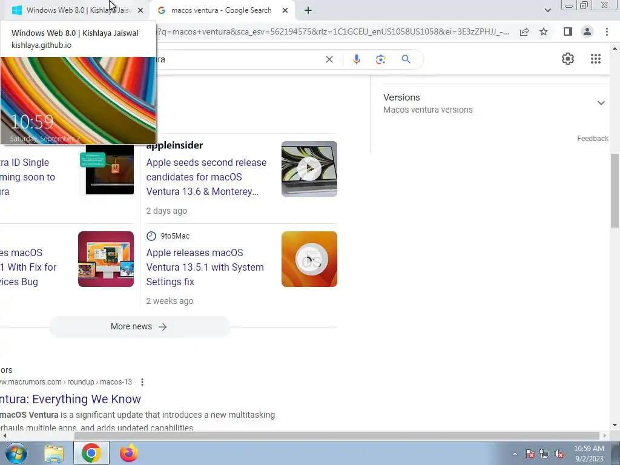Open orange Ventura OS thumbnail
The image size is (620, 465).
click(309, 259)
